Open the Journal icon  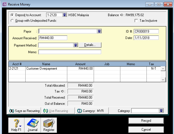click(x=33, y=125)
